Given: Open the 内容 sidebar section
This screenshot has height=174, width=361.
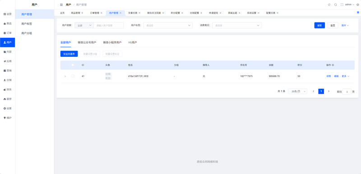Looking at the screenshot, I should [x=7, y=52].
